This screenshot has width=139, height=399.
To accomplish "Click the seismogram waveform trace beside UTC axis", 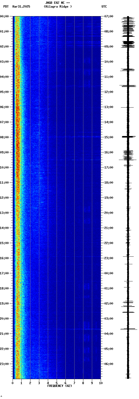I will tap(128, 197).
